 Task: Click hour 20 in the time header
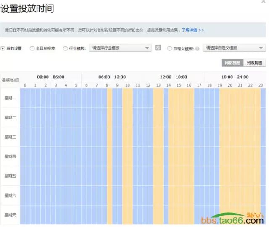[x=230, y=85]
